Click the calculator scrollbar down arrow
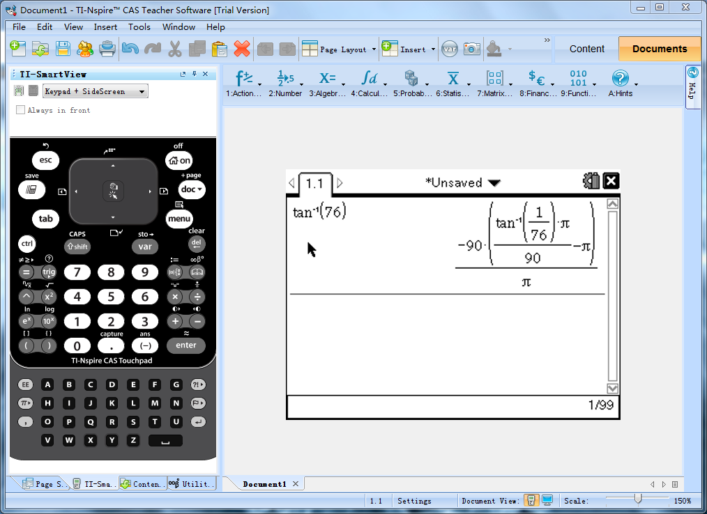This screenshot has width=707, height=514. [612, 389]
